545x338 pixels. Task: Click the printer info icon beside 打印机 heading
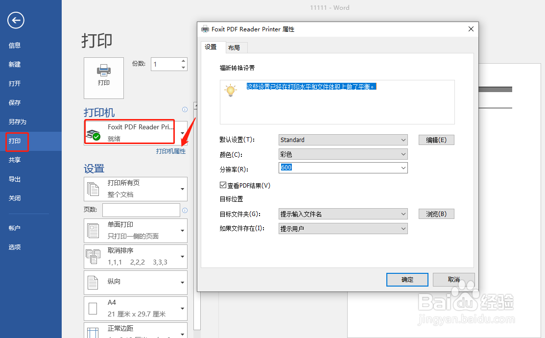pos(185,110)
